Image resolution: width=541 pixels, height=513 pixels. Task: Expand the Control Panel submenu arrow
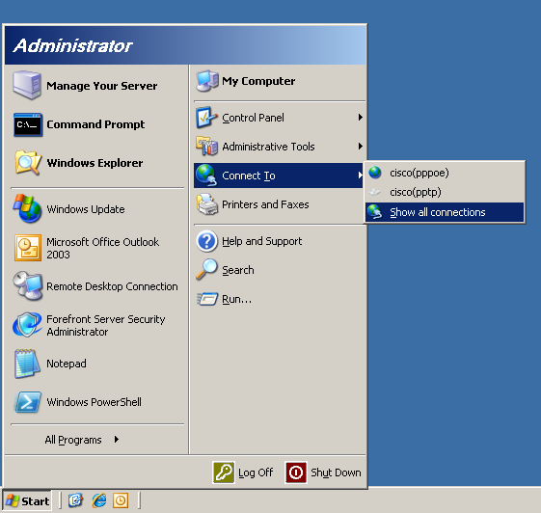(361, 118)
